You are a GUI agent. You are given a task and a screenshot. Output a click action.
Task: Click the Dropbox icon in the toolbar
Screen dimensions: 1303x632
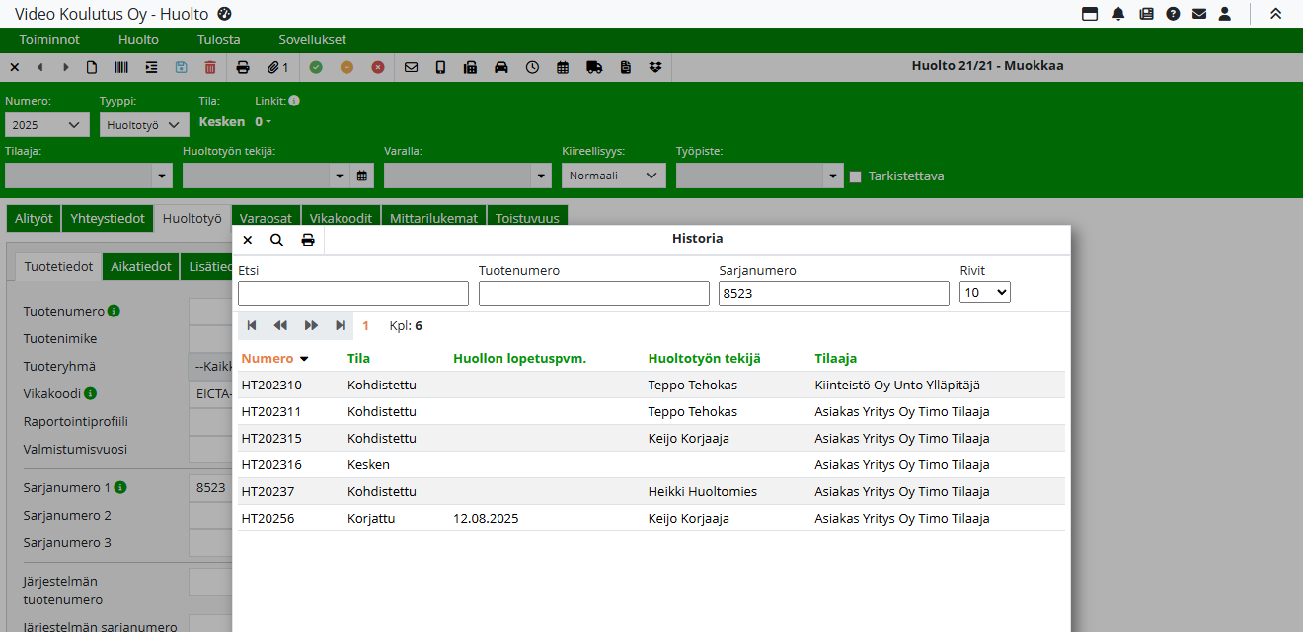655,67
